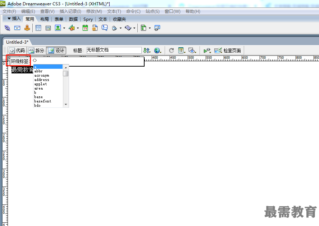Expand the Script icon dropdown arrow
319x226 pixels.
[134, 28]
